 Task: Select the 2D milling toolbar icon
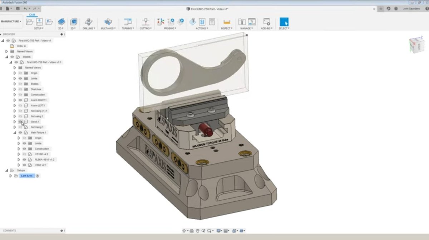click(61, 22)
